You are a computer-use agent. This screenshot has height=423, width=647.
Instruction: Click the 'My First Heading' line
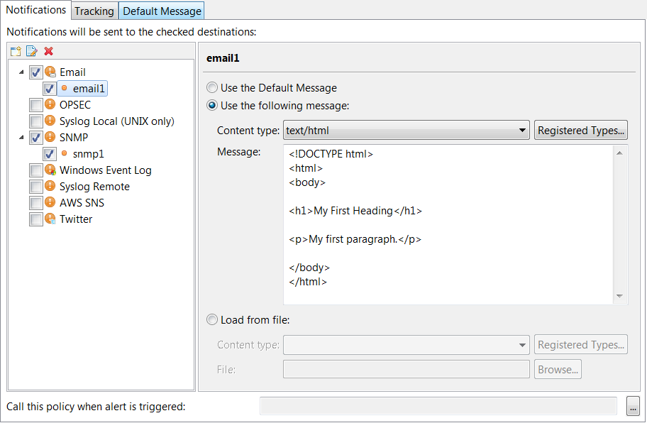(355, 211)
